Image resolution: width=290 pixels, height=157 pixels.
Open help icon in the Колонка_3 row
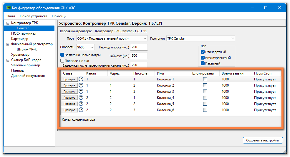pyautogui.click(x=81, y=92)
